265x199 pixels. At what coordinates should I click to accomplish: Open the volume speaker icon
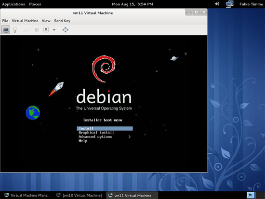click(217, 4)
